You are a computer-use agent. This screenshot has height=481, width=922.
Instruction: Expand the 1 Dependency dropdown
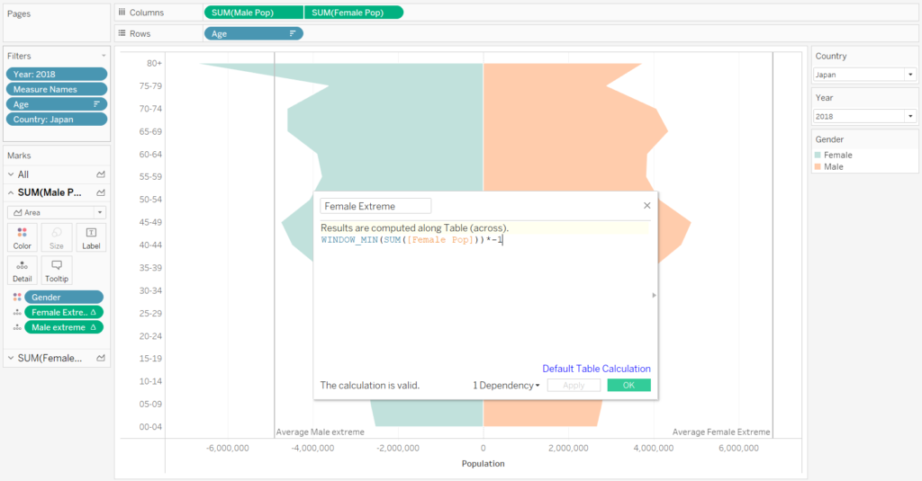click(506, 386)
